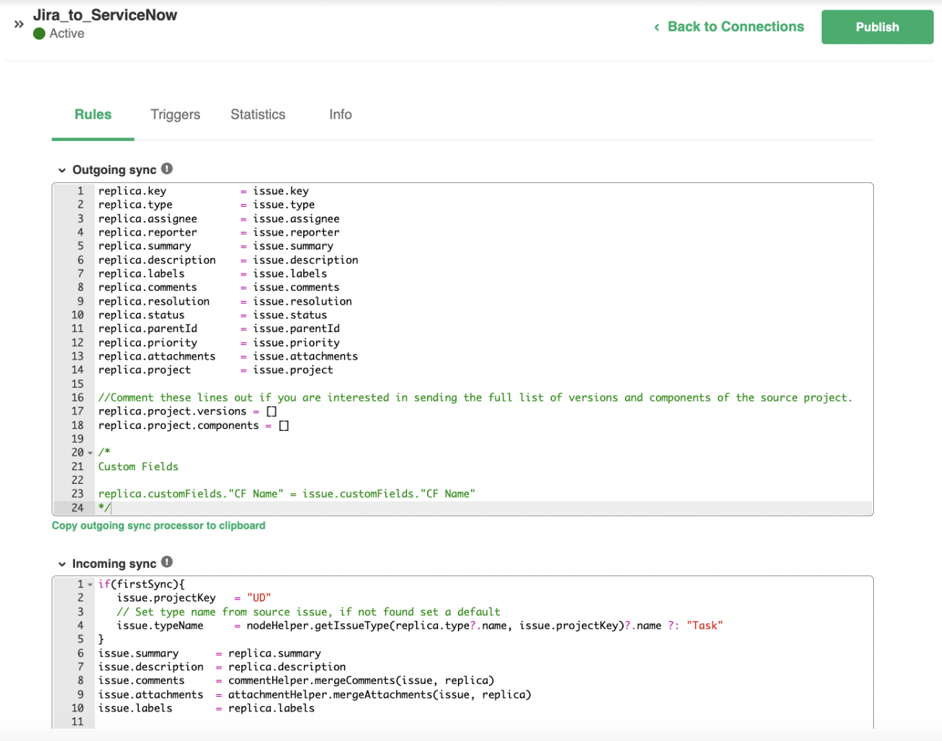Place cursor on replica.assignee line
The width and height of the screenshot is (942, 741).
219,219
